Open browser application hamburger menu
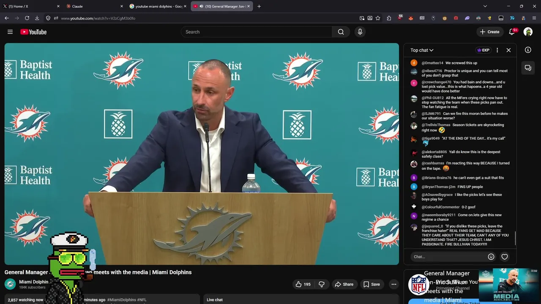 tap(534, 18)
